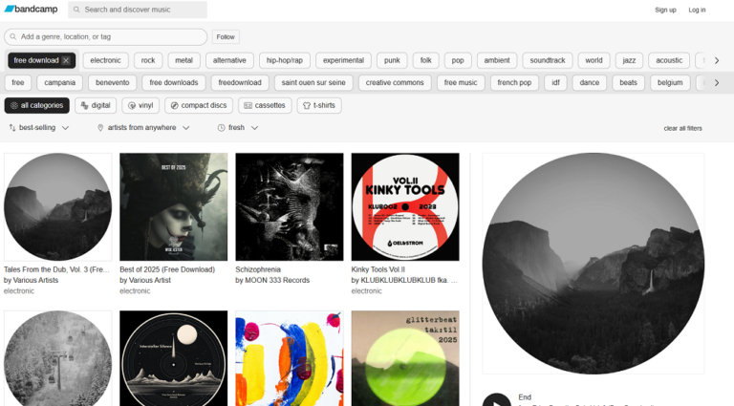Add the creative commons related tag

[395, 83]
